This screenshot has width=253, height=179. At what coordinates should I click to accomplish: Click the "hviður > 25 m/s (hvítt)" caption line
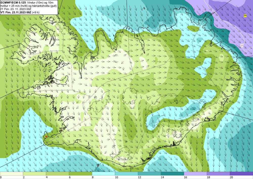click(x=29, y=6)
